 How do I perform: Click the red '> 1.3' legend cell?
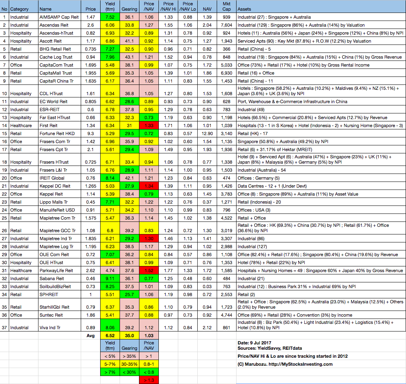coord(149,380)
